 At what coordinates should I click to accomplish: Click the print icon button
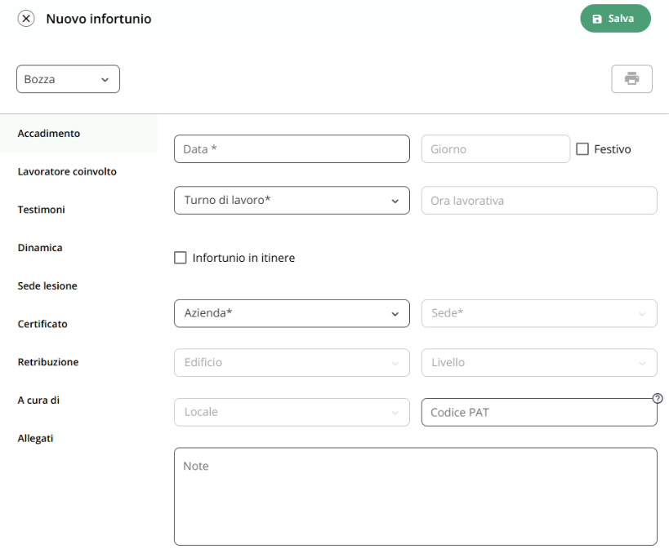pos(631,79)
